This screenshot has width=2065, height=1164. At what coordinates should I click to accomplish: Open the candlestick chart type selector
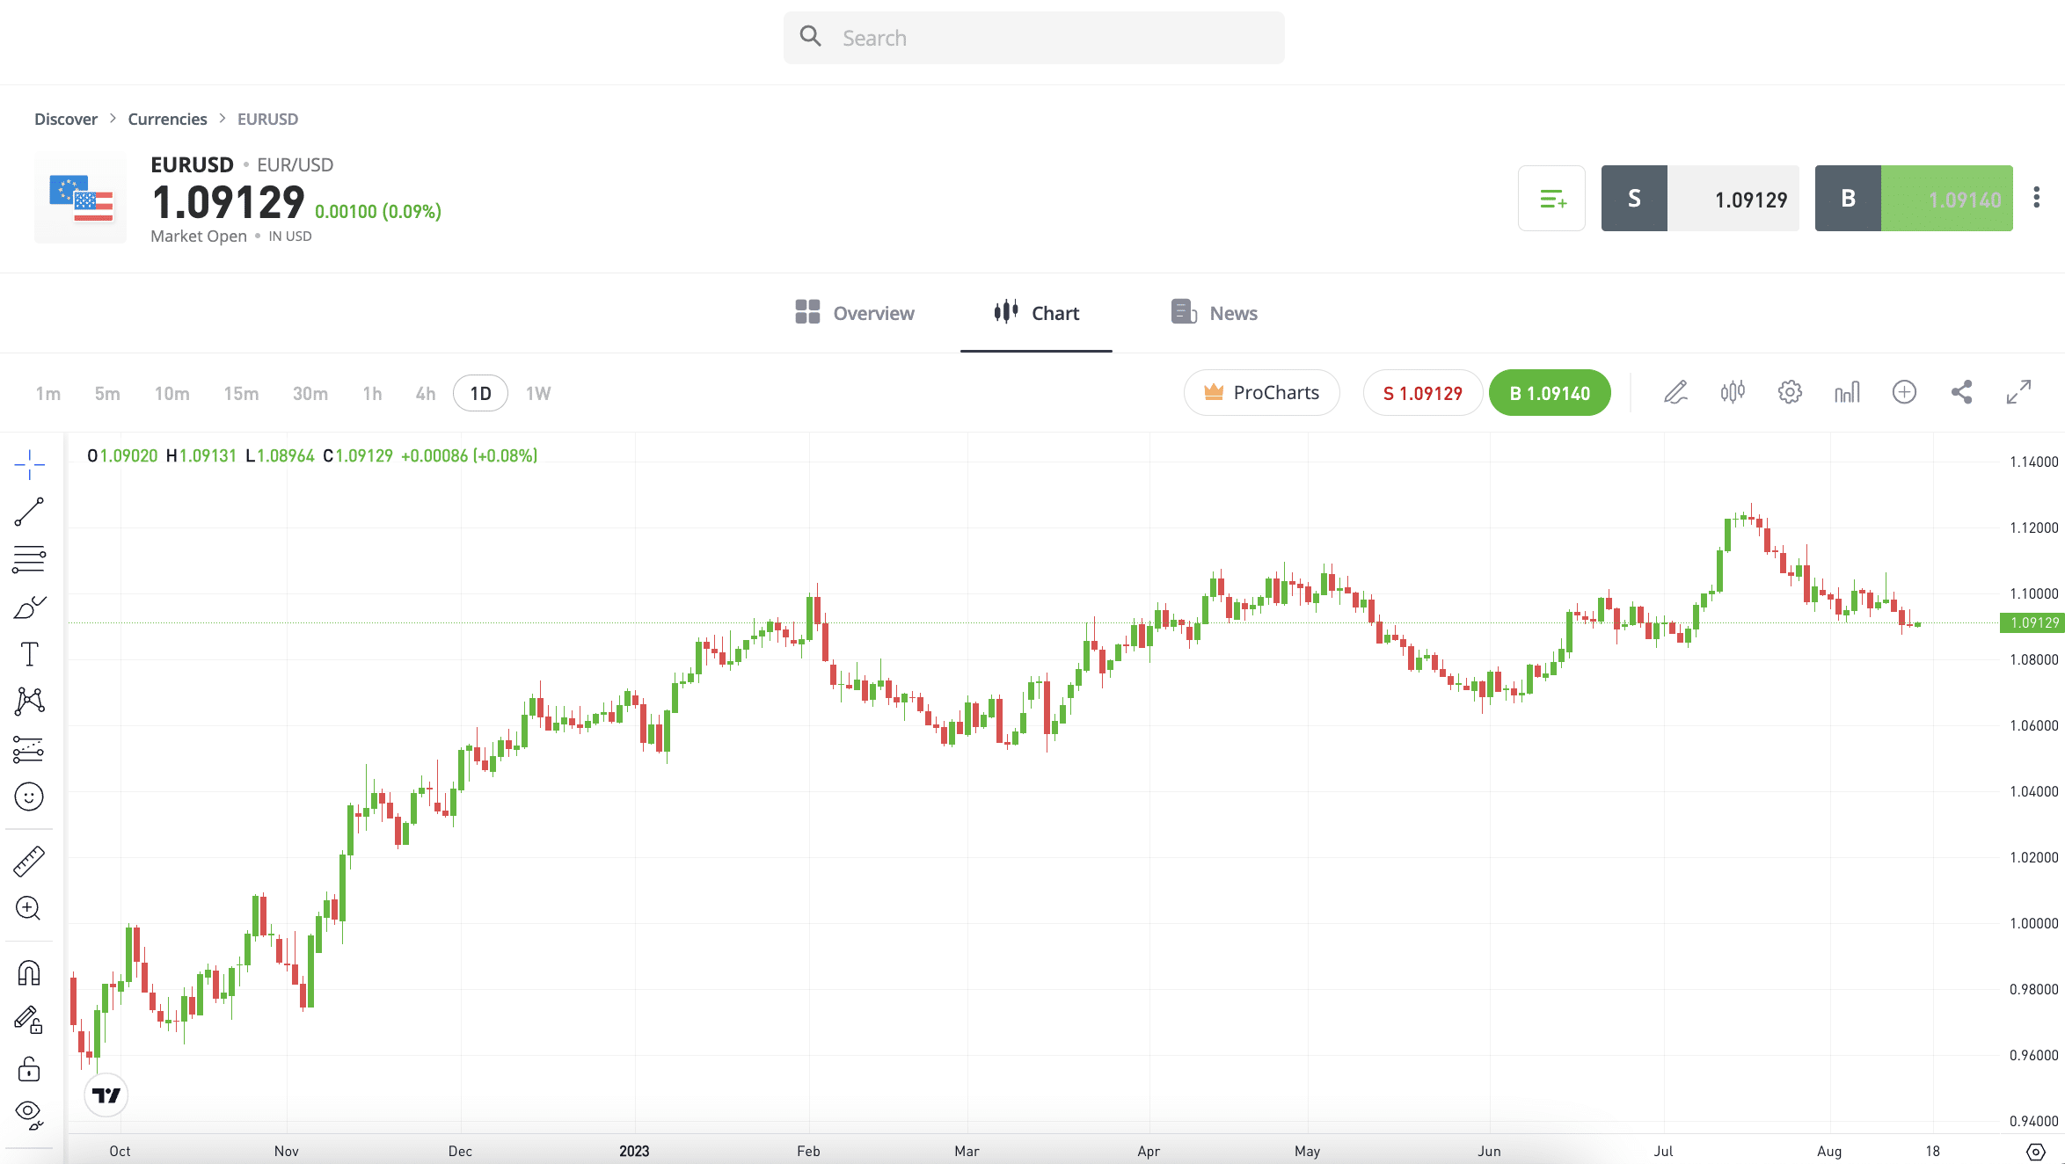1733,392
